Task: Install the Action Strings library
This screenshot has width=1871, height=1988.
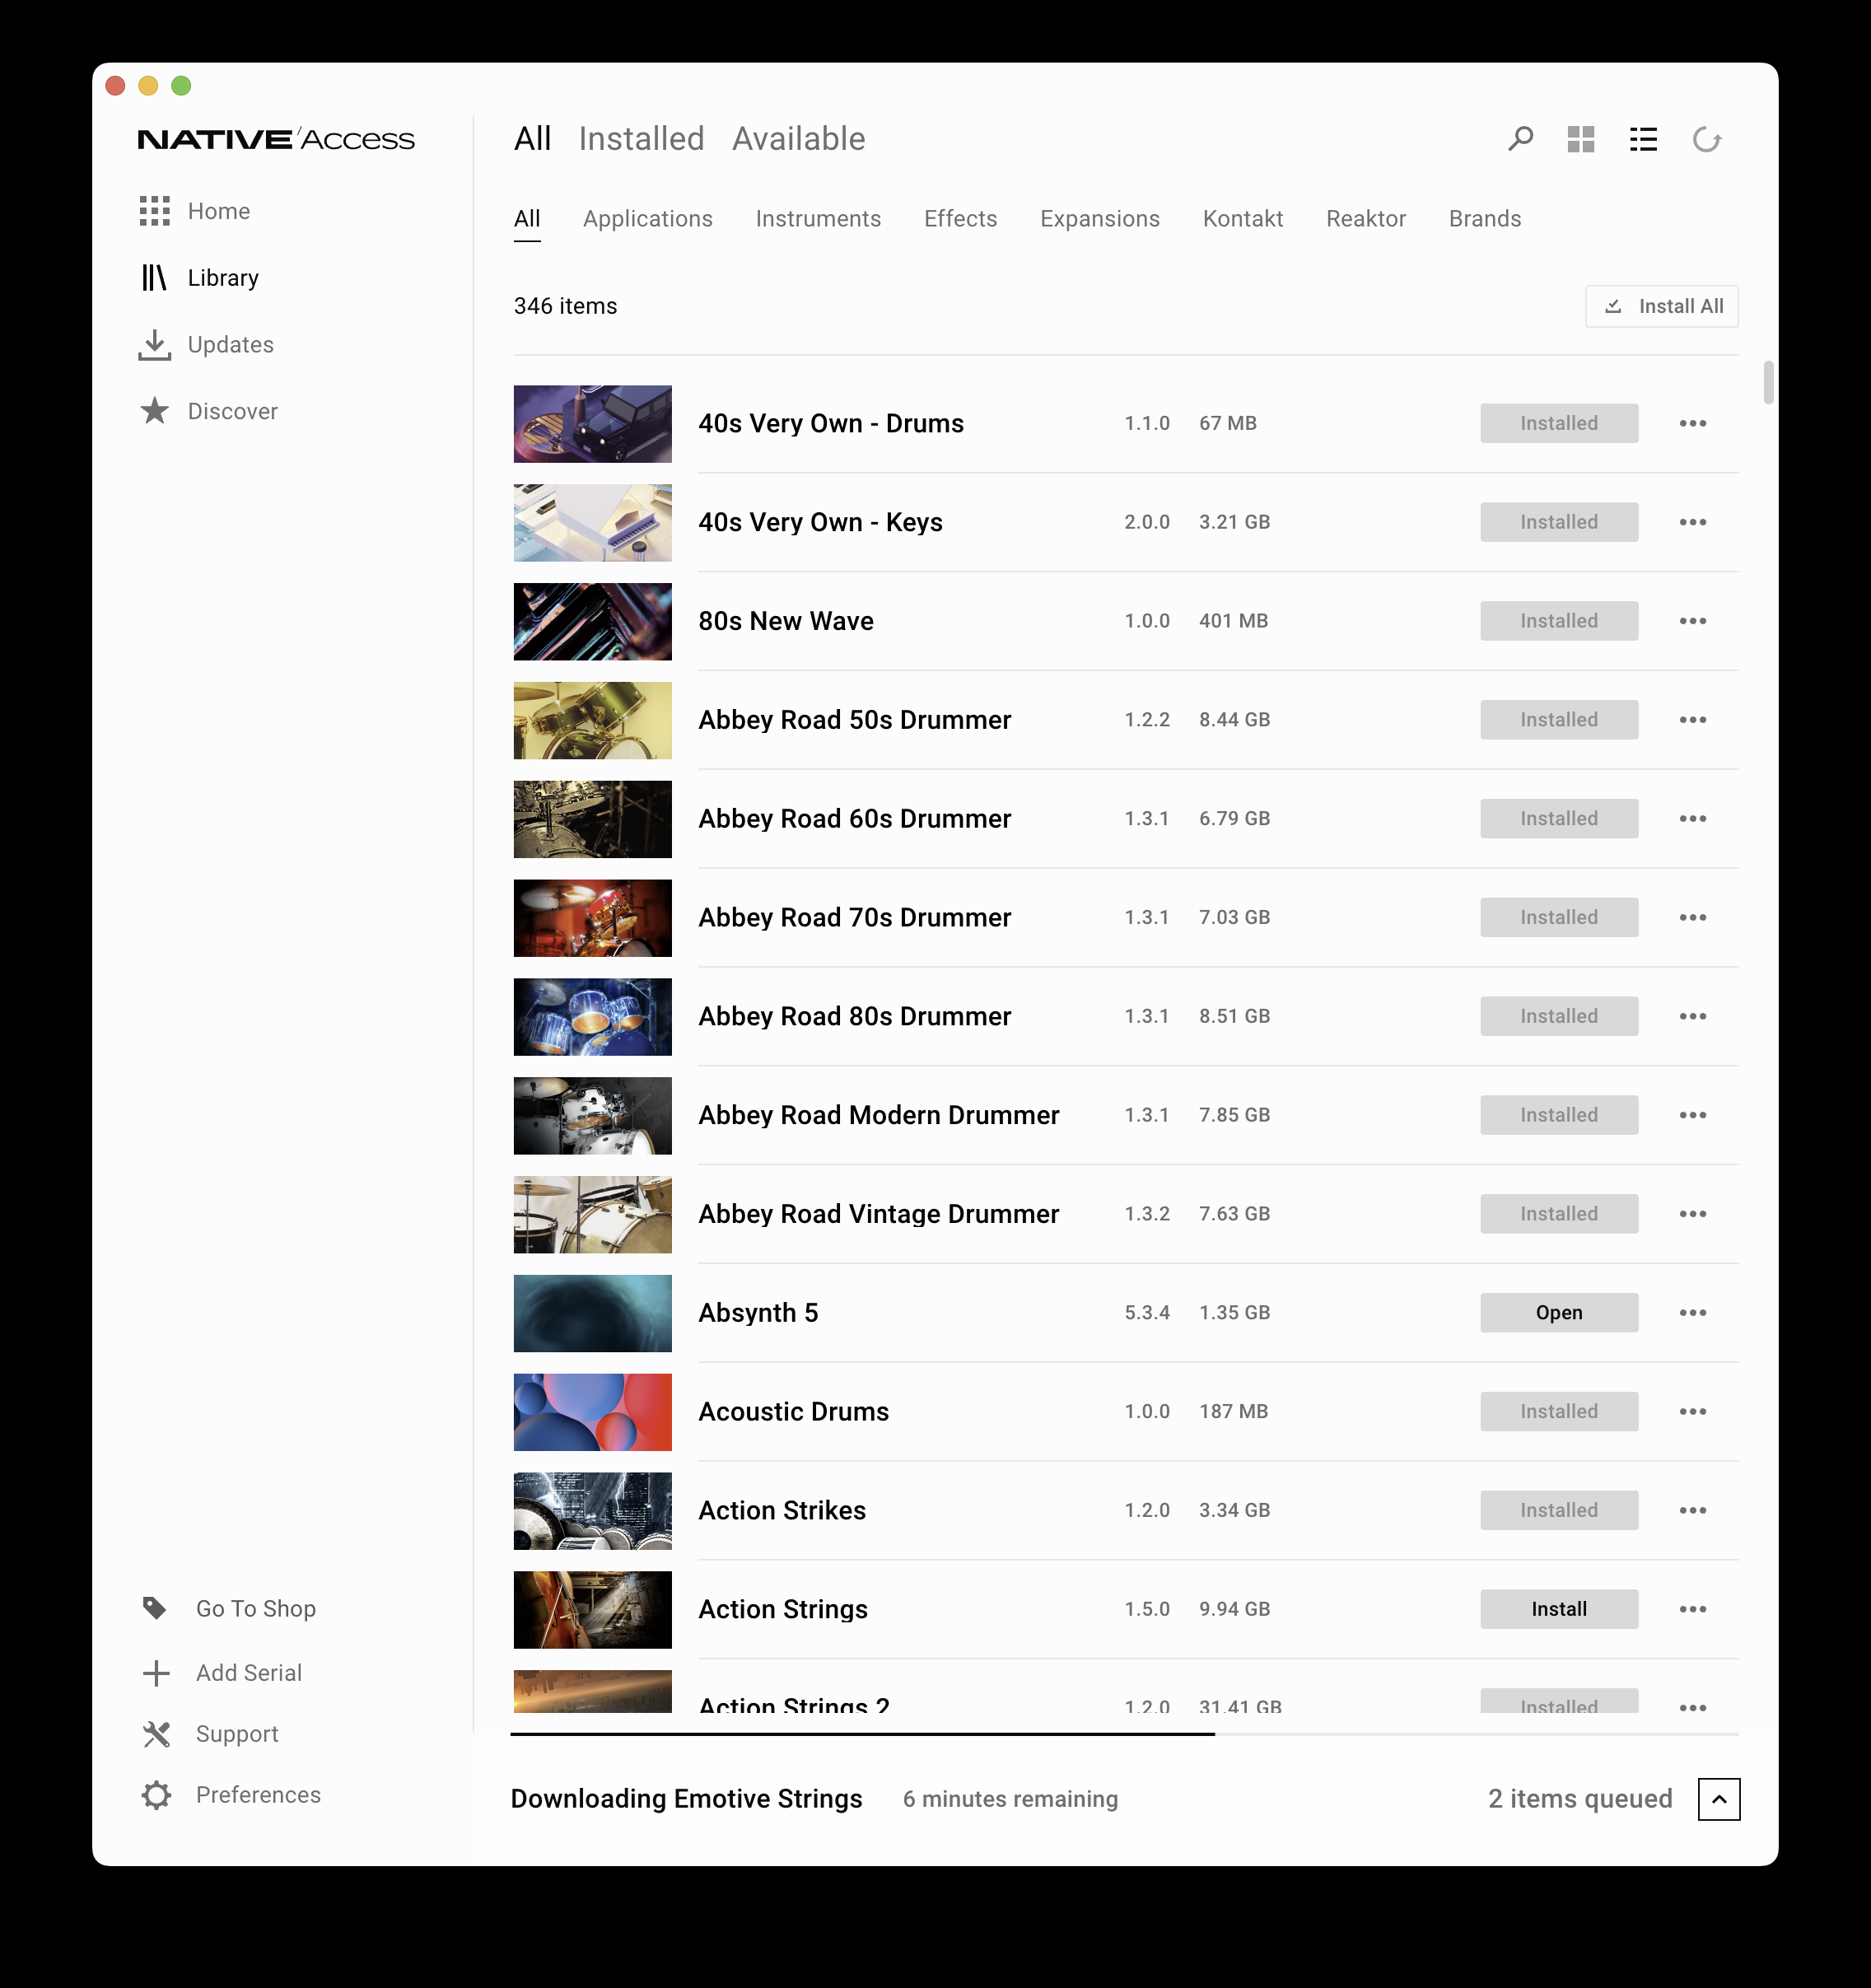Action: [x=1558, y=1609]
